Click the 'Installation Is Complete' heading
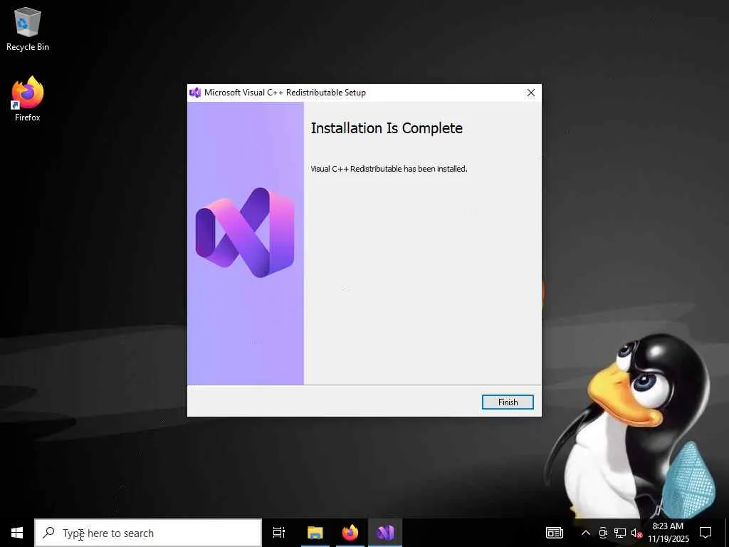729x547 pixels. click(387, 128)
